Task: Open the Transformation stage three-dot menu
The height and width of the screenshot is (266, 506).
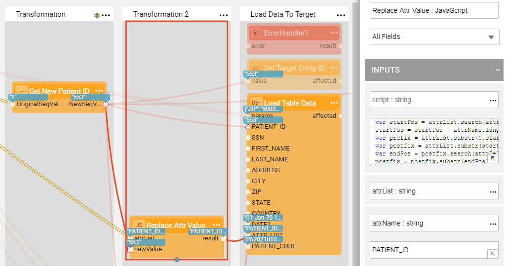Action: coord(106,15)
